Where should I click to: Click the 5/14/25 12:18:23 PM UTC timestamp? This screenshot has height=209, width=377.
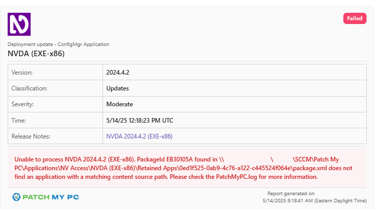[x=140, y=121]
